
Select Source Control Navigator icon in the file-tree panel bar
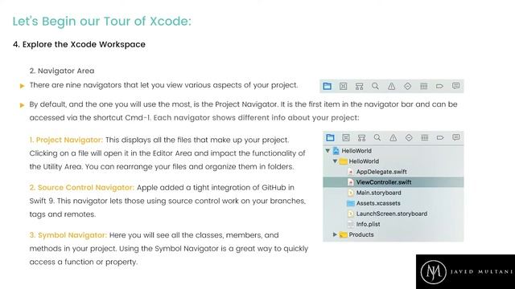click(x=346, y=137)
